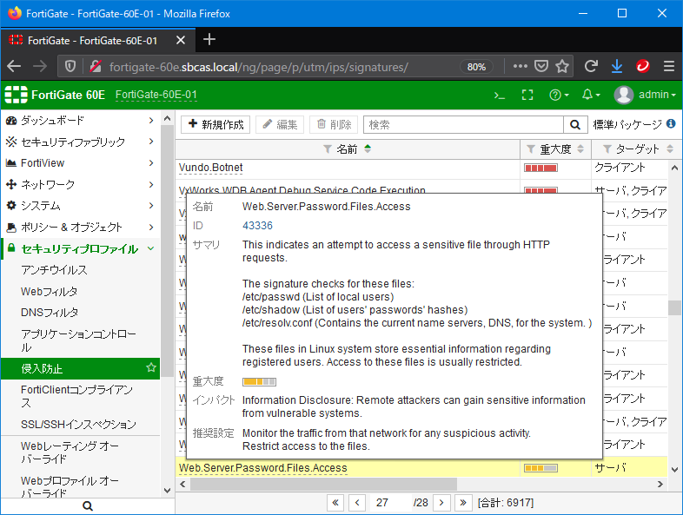The height and width of the screenshot is (515, 683).
Task: Focus the 検索 search field
Action: pos(463,125)
